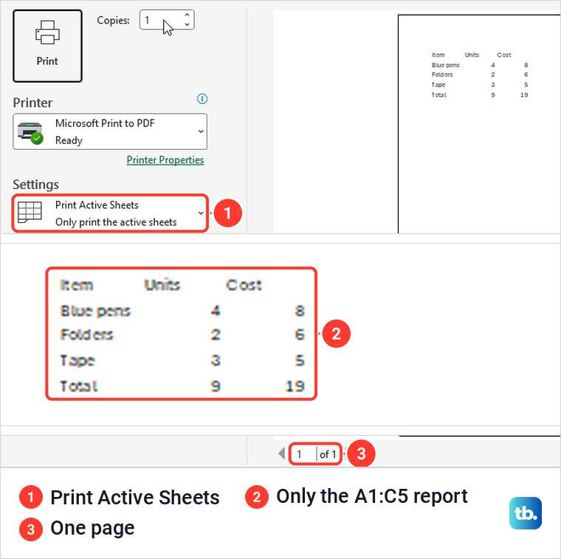Open the Microsoft Print to PDF printer dropdown
The height and width of the screenshot is (559, 561).
pos(110,131)
